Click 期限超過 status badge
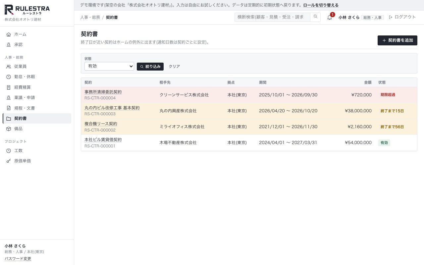The image size is (424, 265). [388, 95]
